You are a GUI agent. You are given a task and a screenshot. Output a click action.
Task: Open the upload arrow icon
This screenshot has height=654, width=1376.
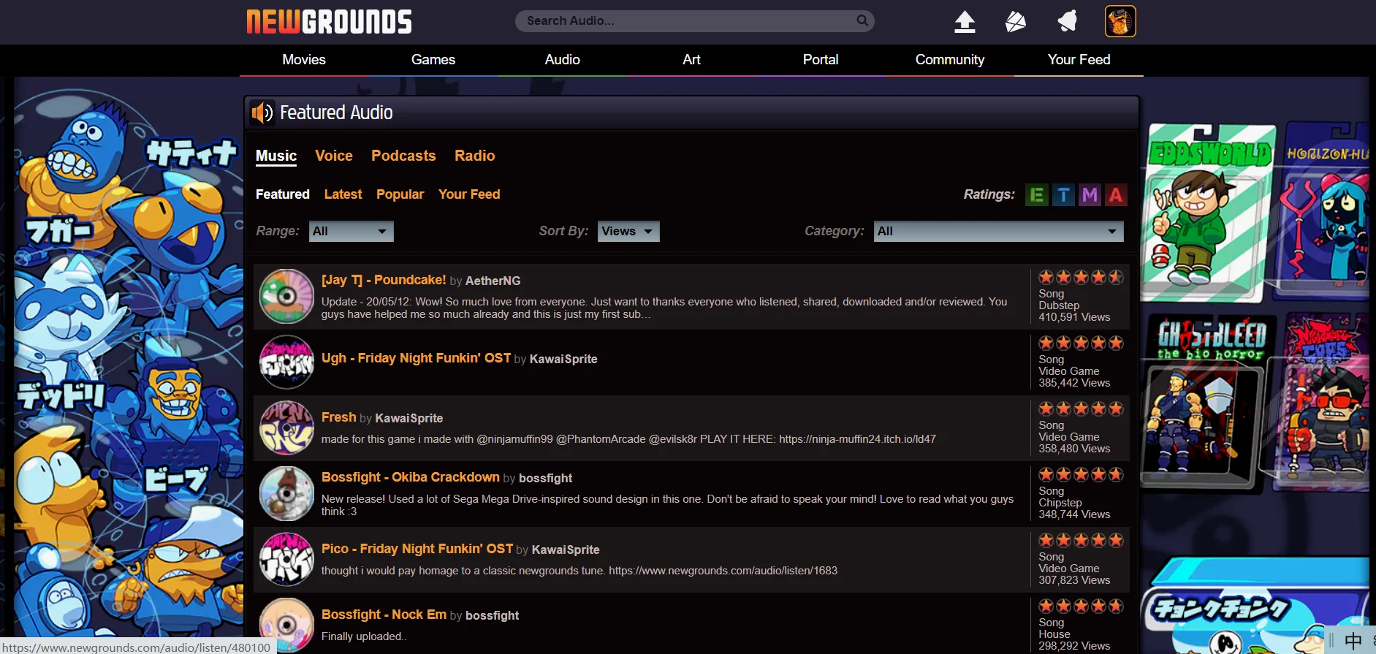pos(965,21)
